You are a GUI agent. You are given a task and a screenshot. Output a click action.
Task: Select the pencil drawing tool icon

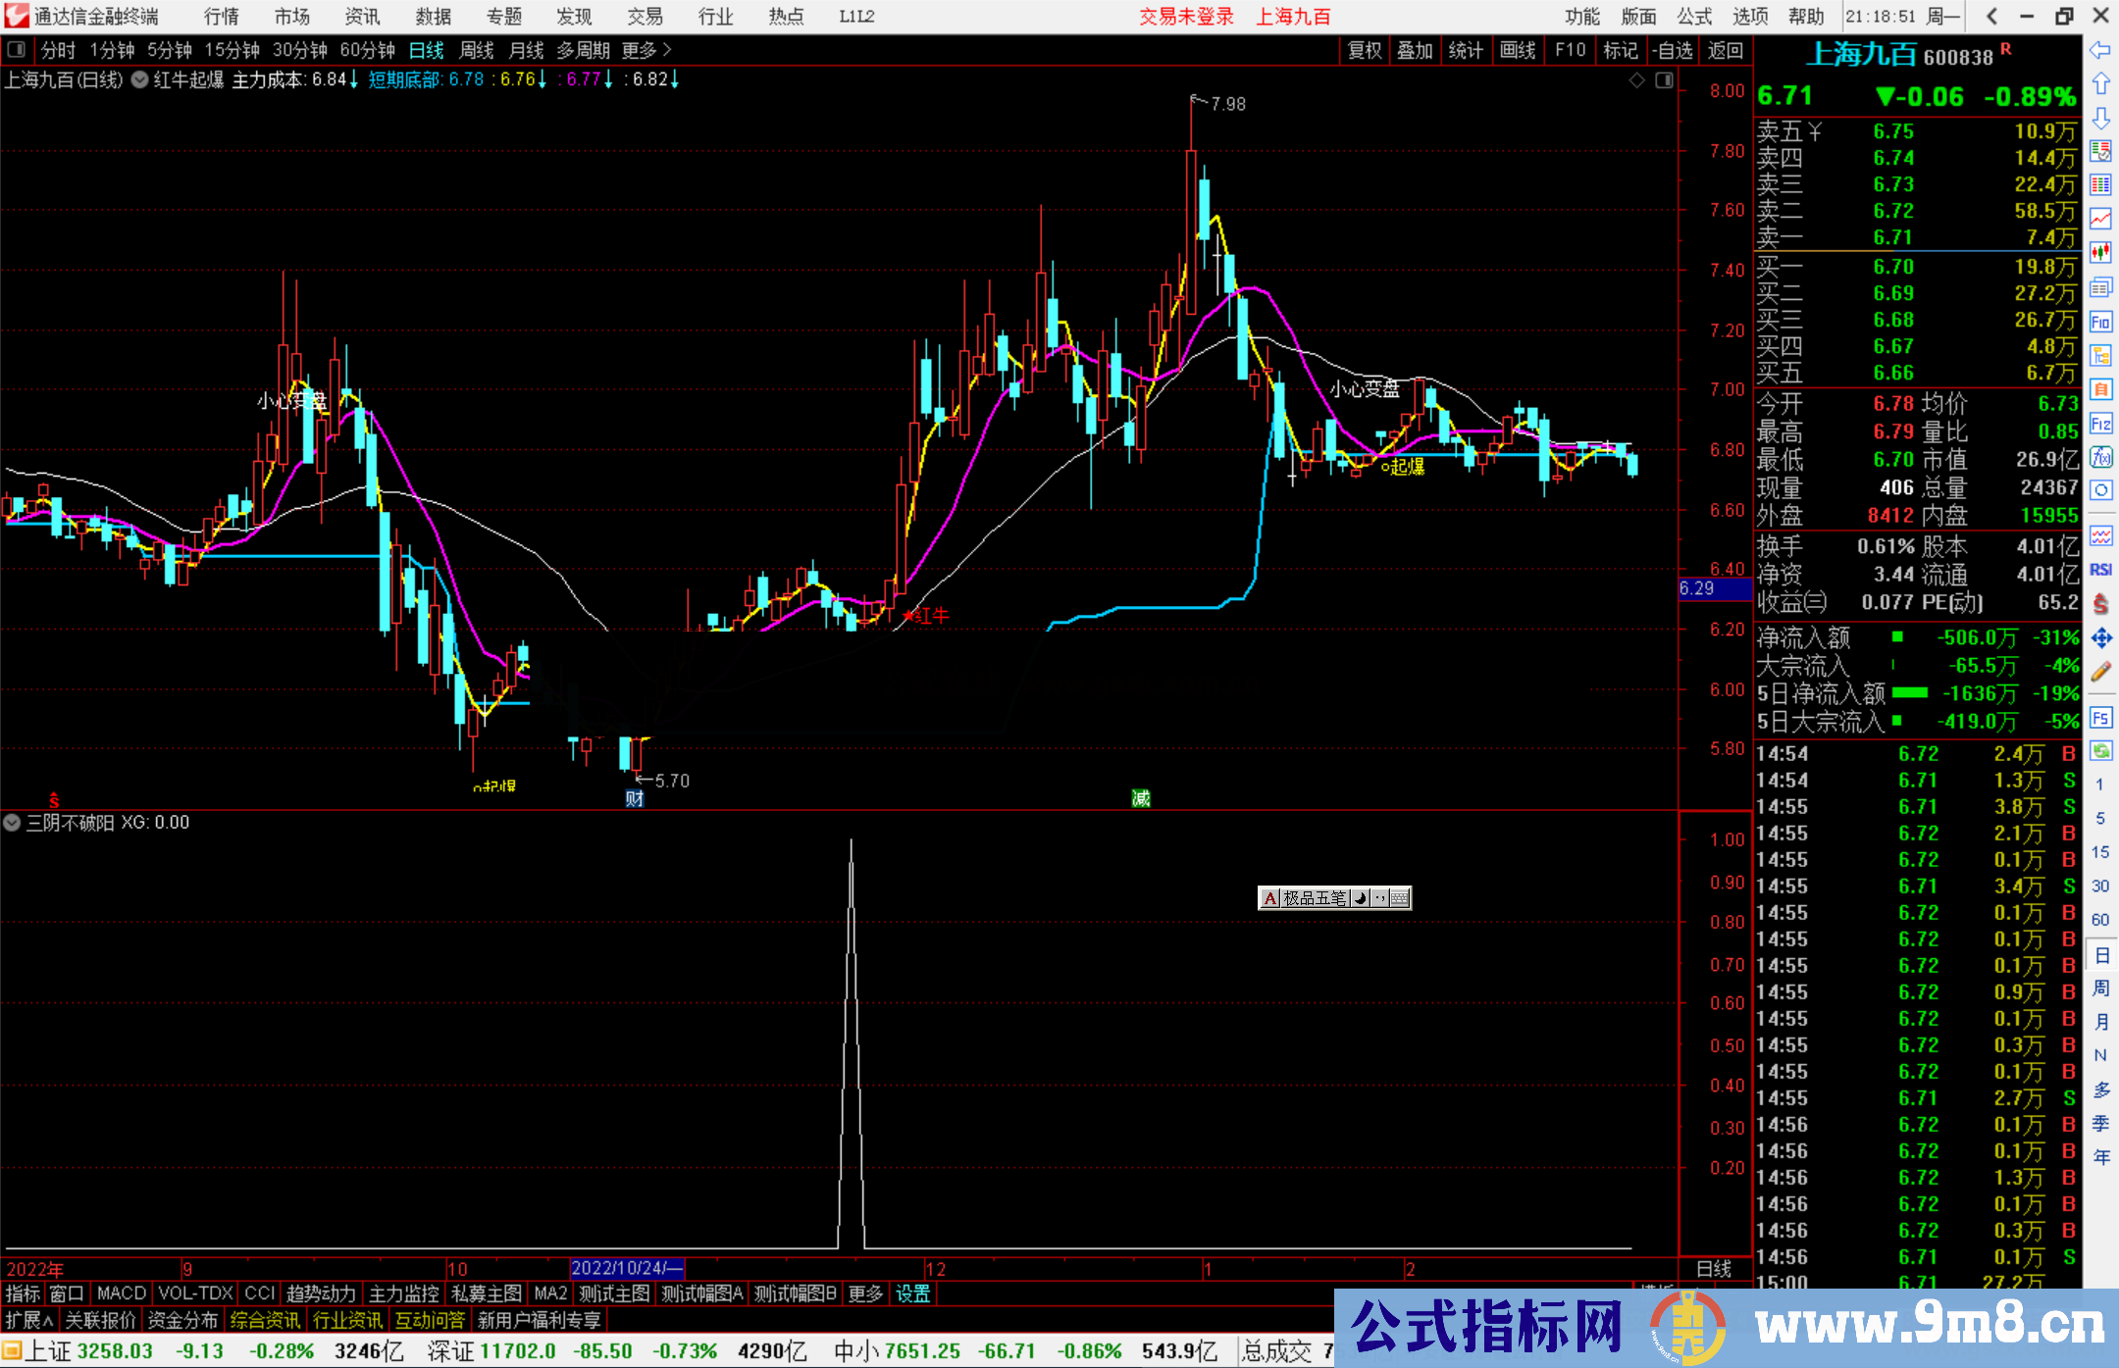tap(2100, 672)
